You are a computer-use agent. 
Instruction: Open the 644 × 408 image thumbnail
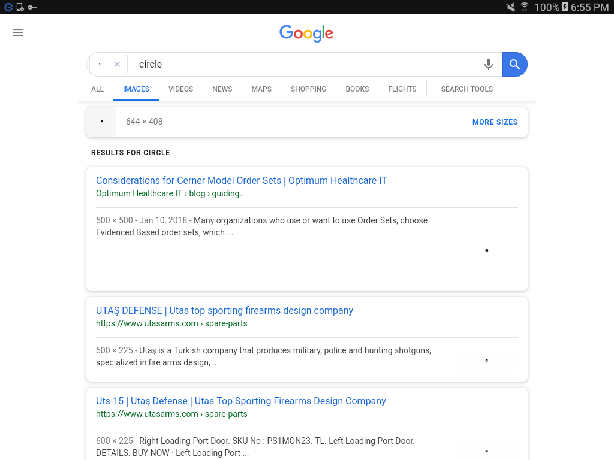click(101, 122)
